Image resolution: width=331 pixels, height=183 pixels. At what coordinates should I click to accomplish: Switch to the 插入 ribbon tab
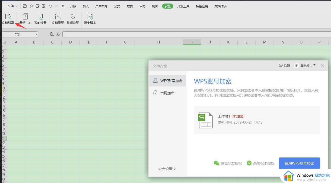click(86, 6)
